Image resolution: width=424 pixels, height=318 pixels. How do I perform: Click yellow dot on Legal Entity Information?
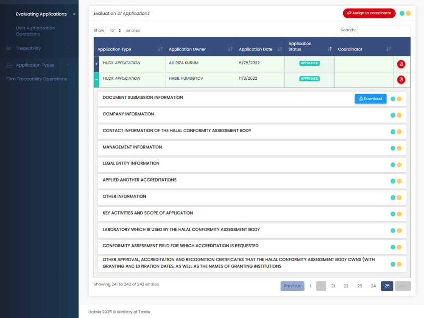tap(399, 165)
